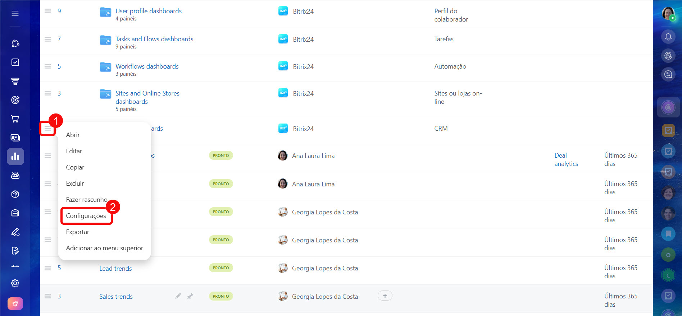Click the plus button on Sales trends row
The height and width of the screenshot is (316, 682).
click(x=385, y=296)
